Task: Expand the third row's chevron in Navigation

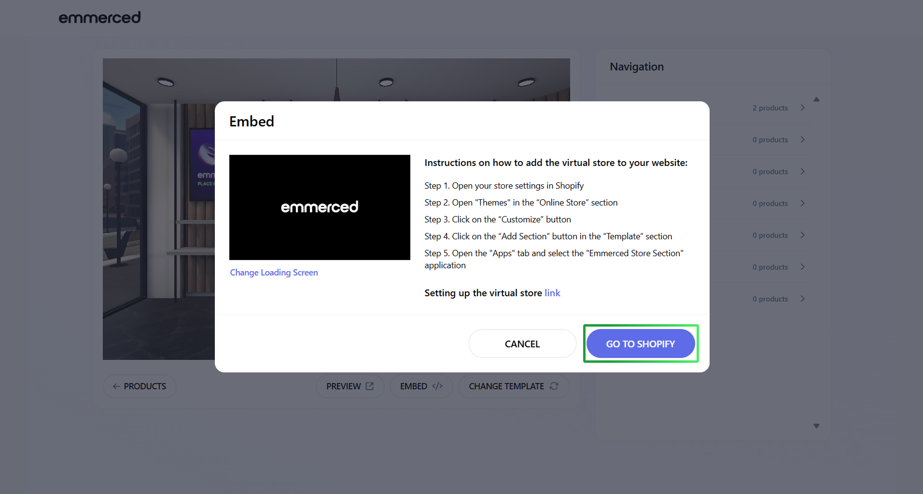Action: (x=802, y=171)
